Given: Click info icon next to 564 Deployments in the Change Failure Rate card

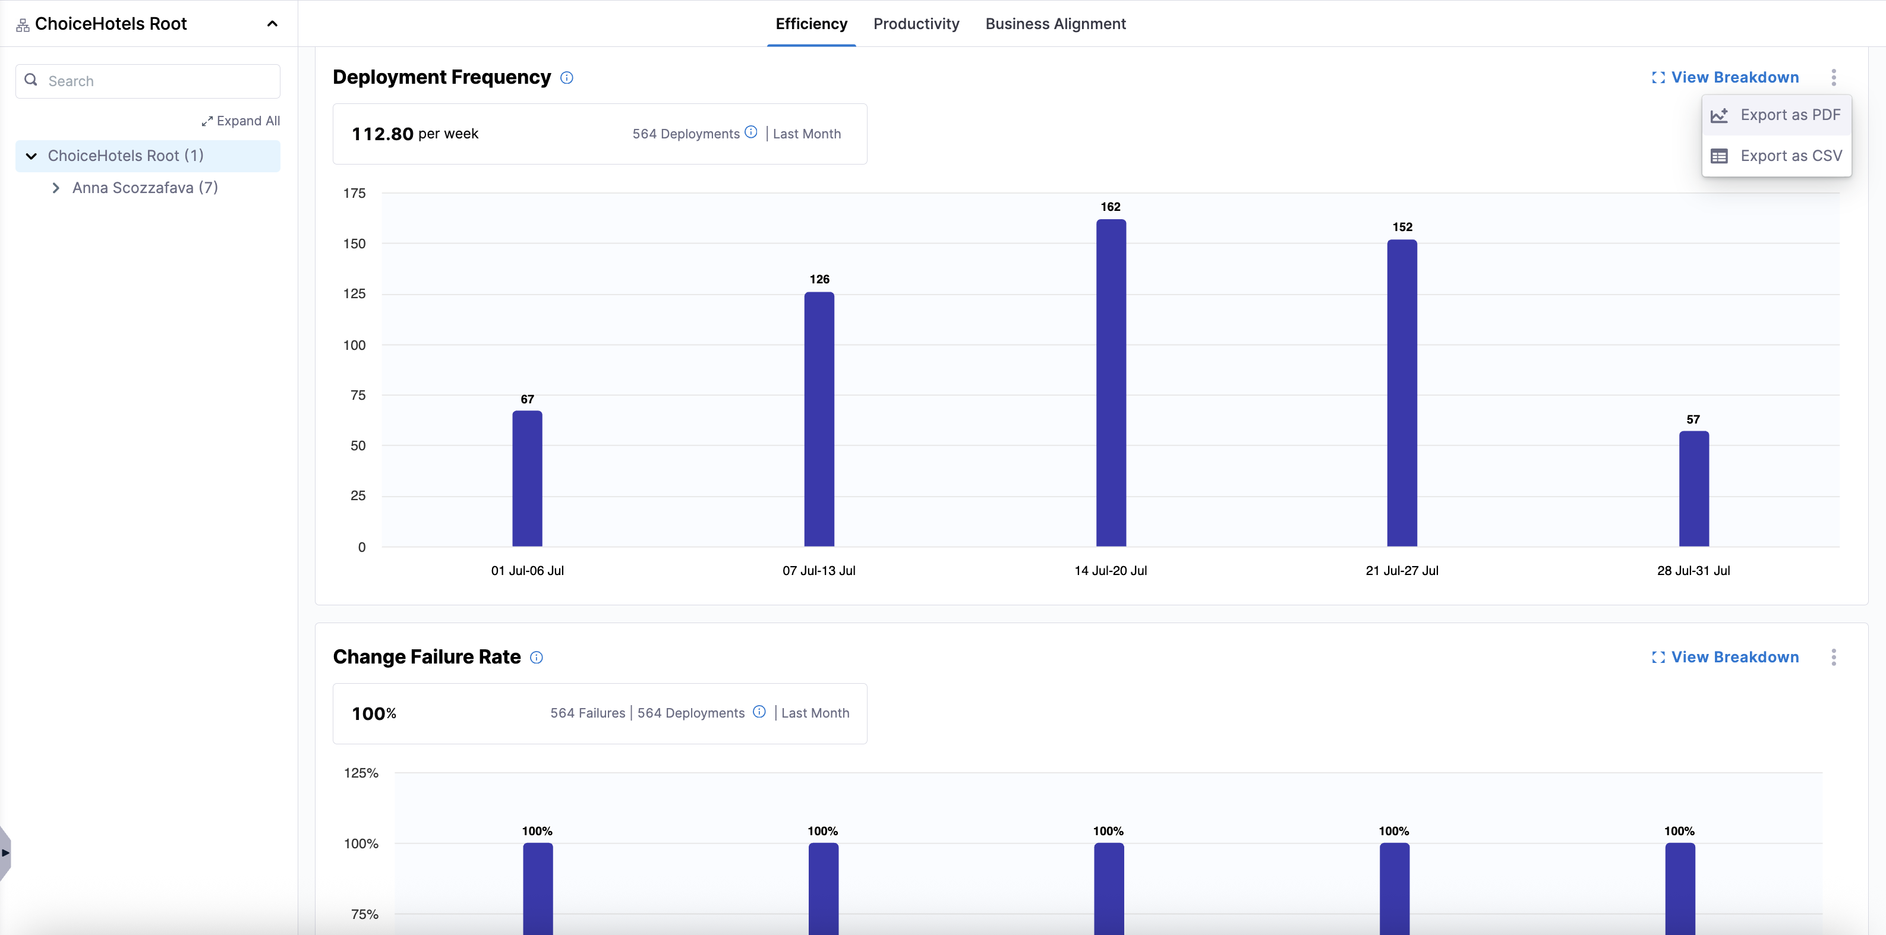Looking at the screenshot, I should click(x=759, y=712).
